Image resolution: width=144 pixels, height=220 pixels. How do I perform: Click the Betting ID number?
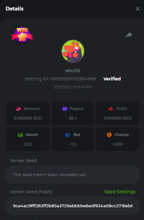73,79
